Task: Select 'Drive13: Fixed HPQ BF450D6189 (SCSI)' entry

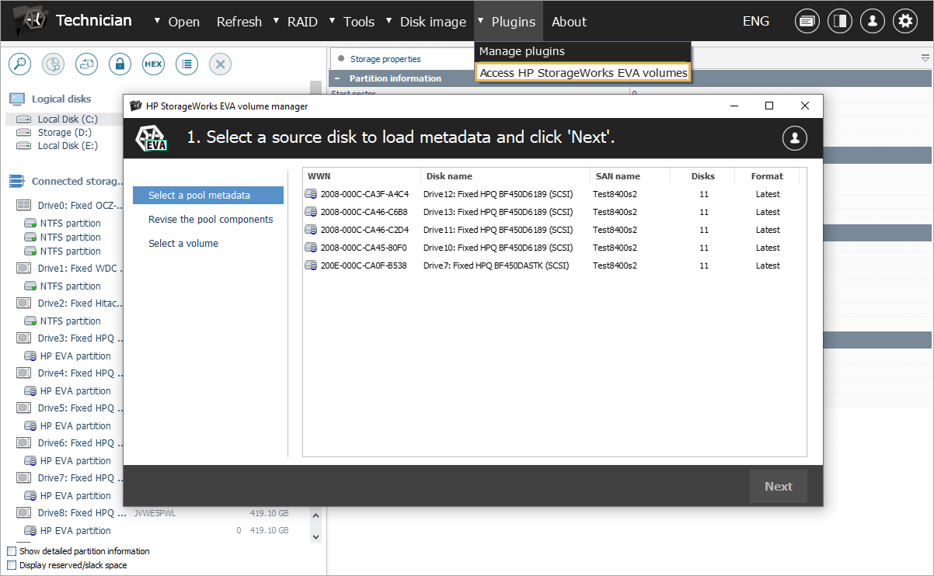Action: 498,212
